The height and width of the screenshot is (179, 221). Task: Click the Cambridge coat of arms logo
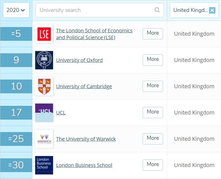(x=44, y=86)
